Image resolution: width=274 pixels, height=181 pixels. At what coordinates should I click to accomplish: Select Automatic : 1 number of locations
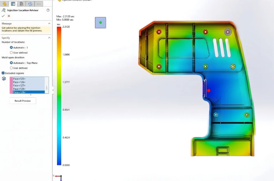(11, 48)
